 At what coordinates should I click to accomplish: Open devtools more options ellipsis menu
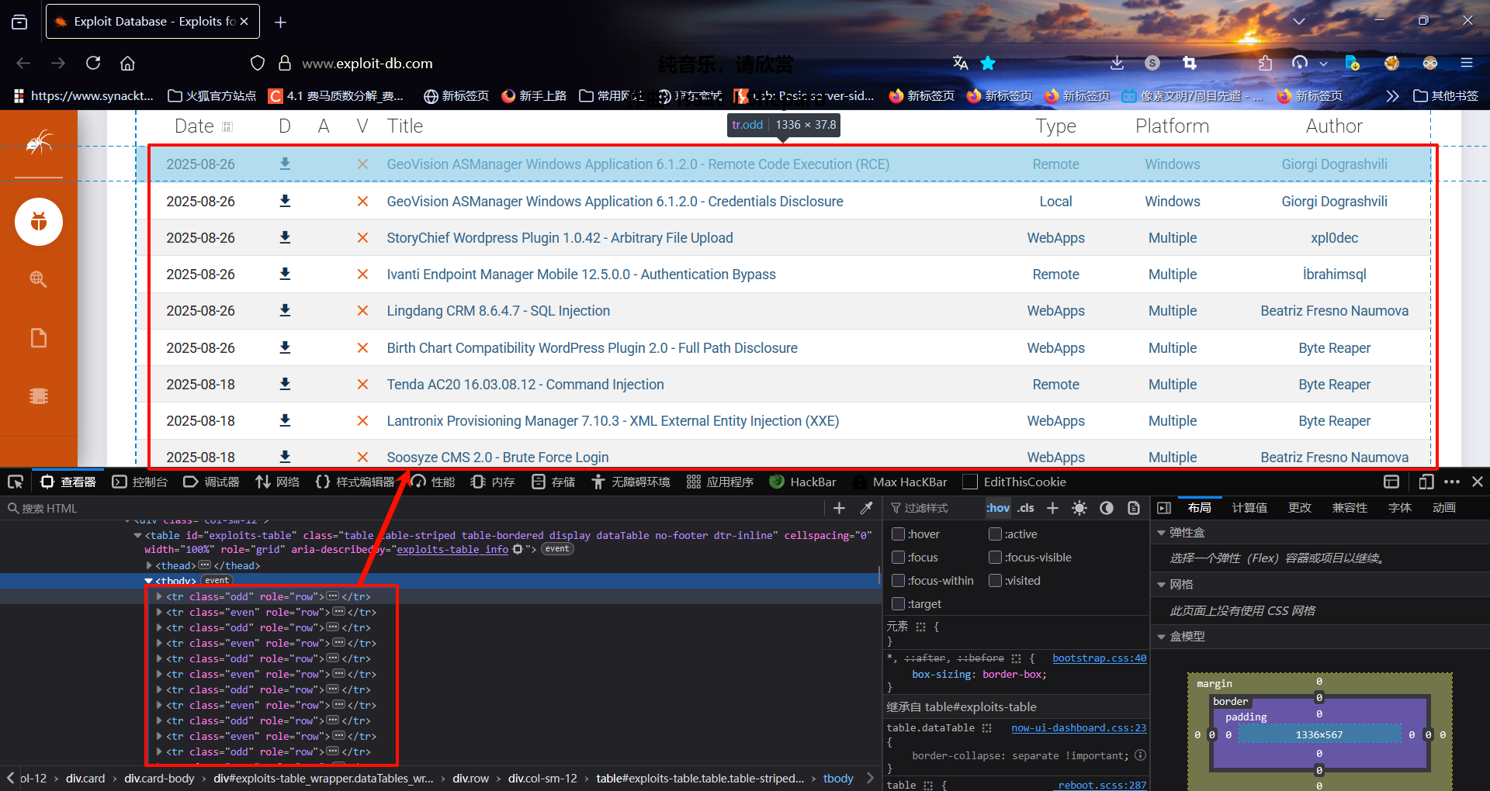click(x=1452, y=482)
